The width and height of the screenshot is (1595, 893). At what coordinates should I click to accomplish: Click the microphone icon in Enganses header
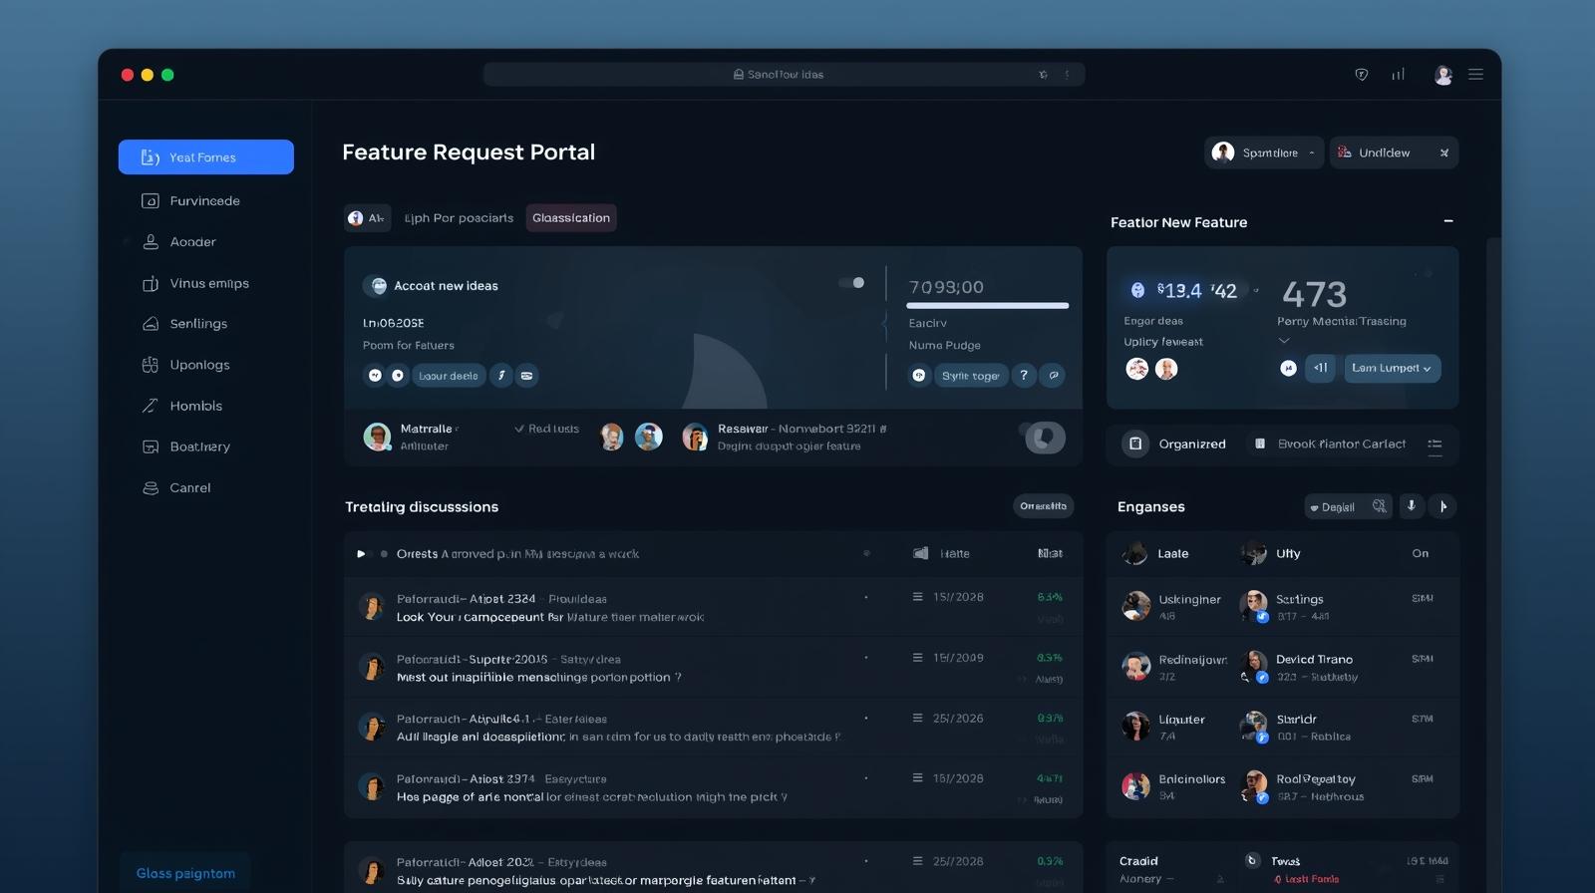[x=1411, y=506]
